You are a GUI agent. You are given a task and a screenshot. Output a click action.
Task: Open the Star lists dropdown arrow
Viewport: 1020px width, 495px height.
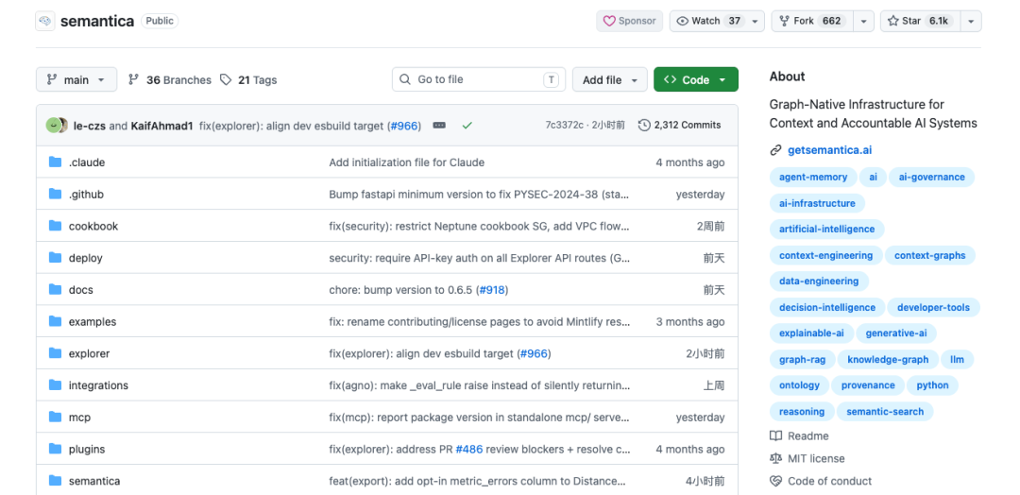[971, 21]
